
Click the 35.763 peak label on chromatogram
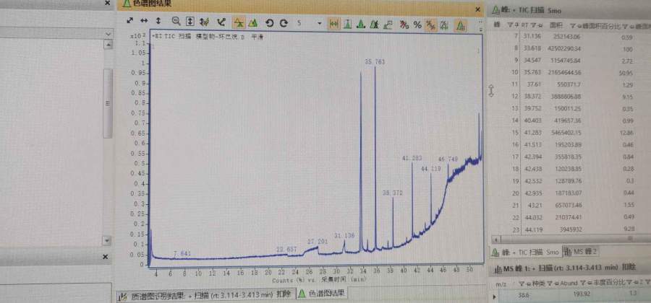pos(375,61)
